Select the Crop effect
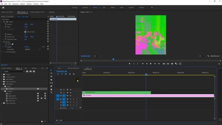The image size is (222, 125). click(9, 93)
